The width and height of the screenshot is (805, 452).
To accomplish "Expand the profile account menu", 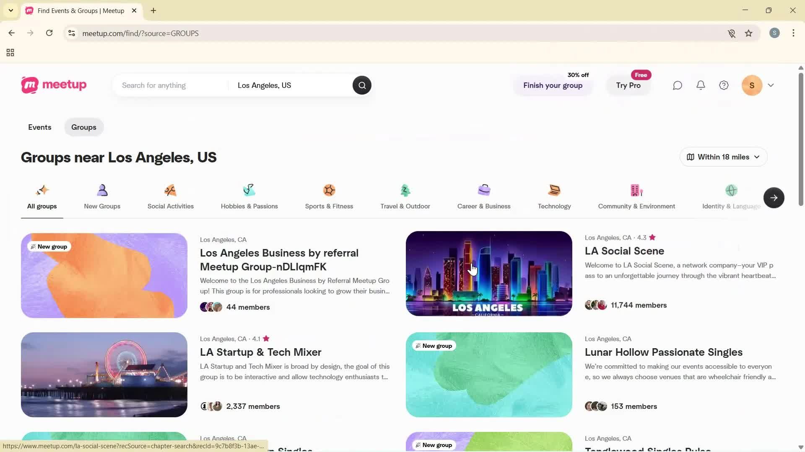I will (x=759, y=85).
